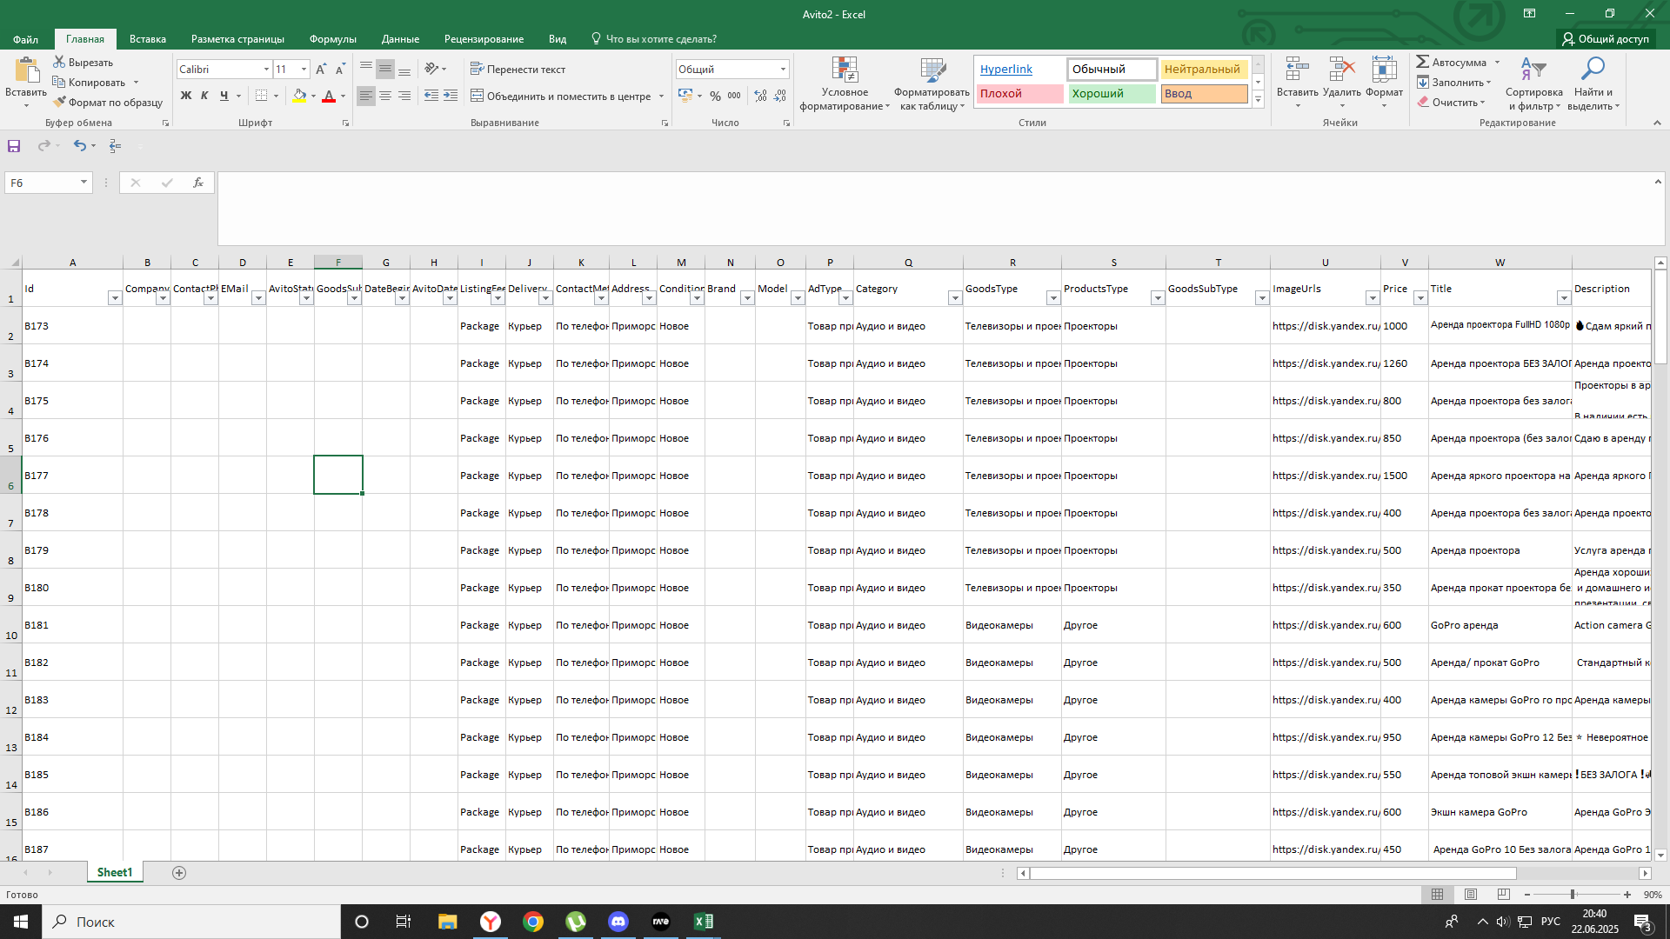The image size is (1670, 939).
Task: Open the Category column filter dropdown
Action: (x=955, y=298)
